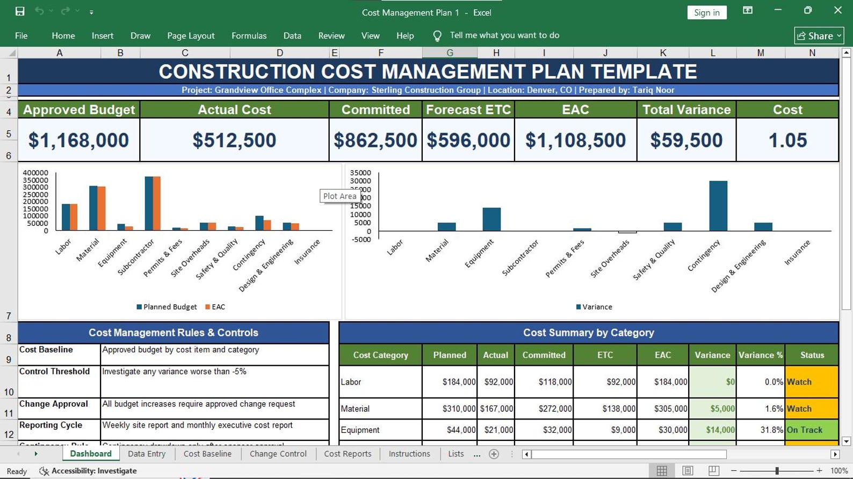Open the View ribbon tab
853x479 pixels.
coord(370,35)
